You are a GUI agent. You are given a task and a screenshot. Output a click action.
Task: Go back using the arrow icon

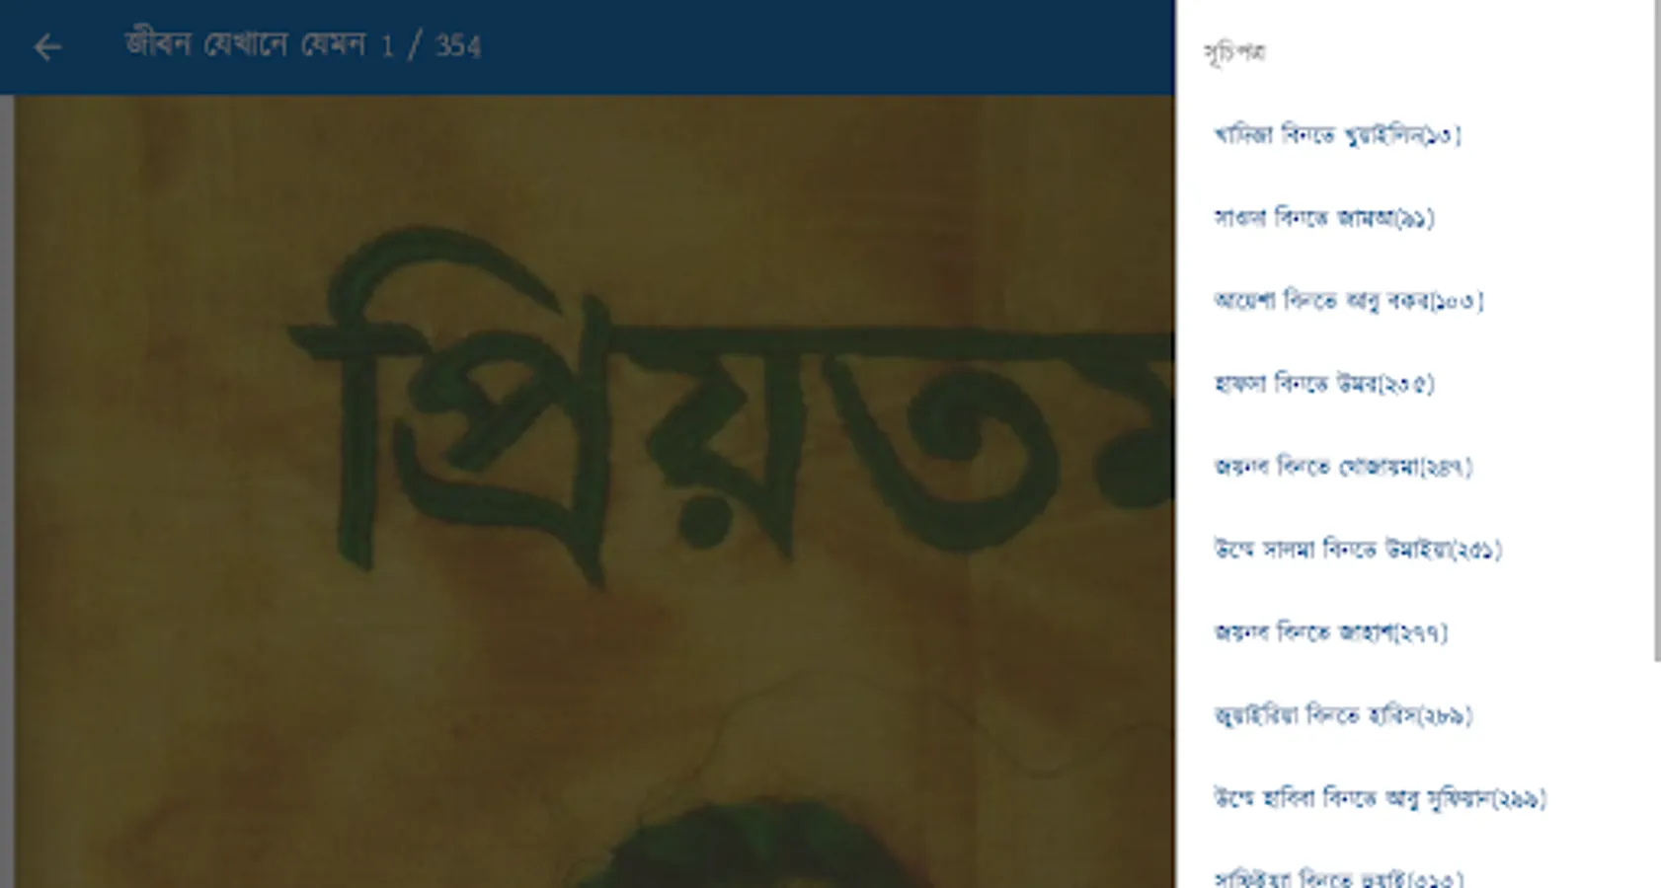point(46,47)
